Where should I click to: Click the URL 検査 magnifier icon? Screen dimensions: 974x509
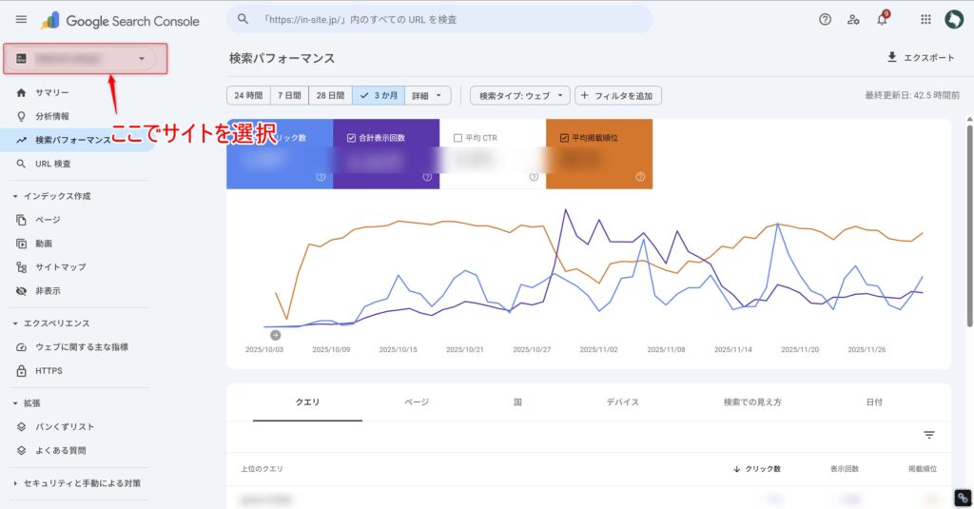coord(21,164)
